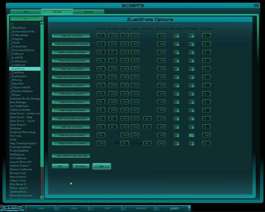Click the Set defaults button
The height and width of the screenshot is (212, 265).
[81, 166]
